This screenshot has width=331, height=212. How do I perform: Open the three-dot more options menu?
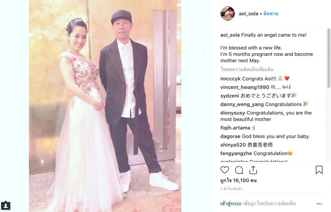[x=319, y=204]
